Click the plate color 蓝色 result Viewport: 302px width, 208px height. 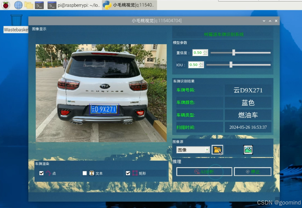point(248,103)
